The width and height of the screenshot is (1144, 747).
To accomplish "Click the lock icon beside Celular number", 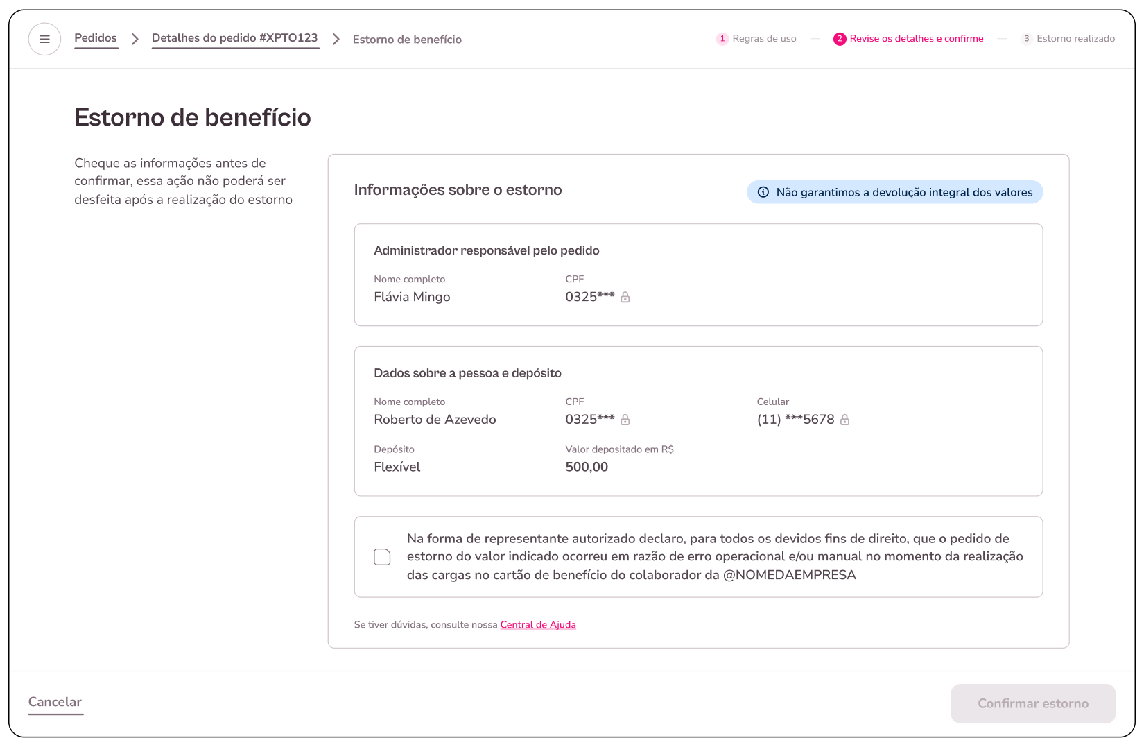I will pos(844,420).
